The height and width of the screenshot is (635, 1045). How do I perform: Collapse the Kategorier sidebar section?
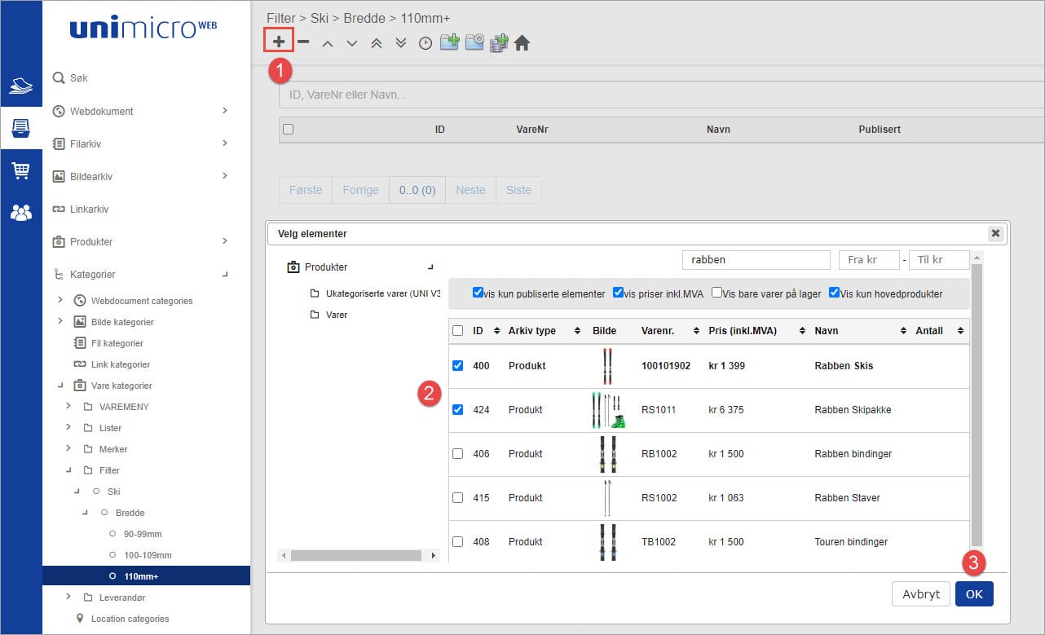(226, 275)
